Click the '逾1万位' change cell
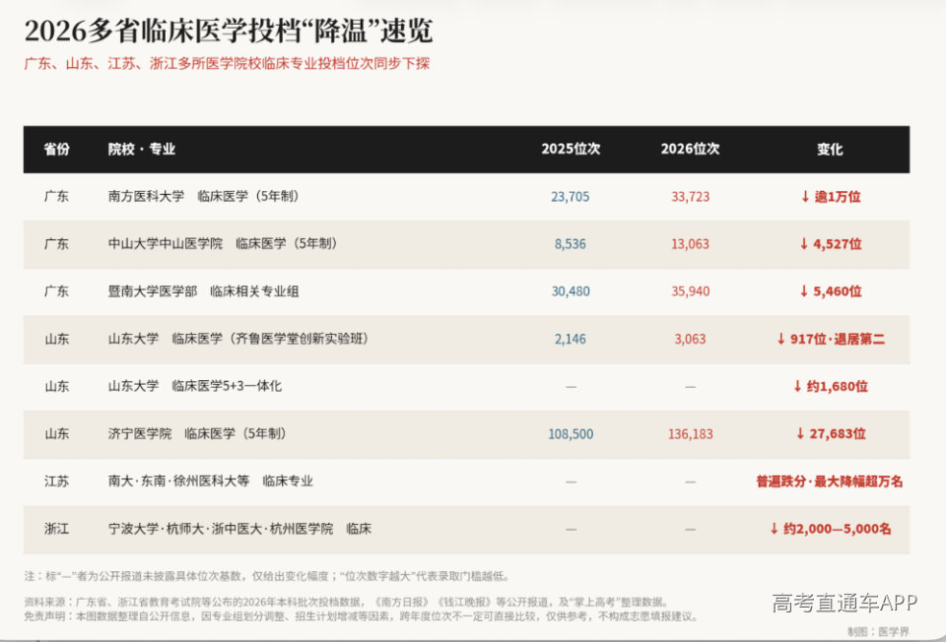The width and height of the screenshot is (946, 642). pyautogui.click(x=830, y=197)
